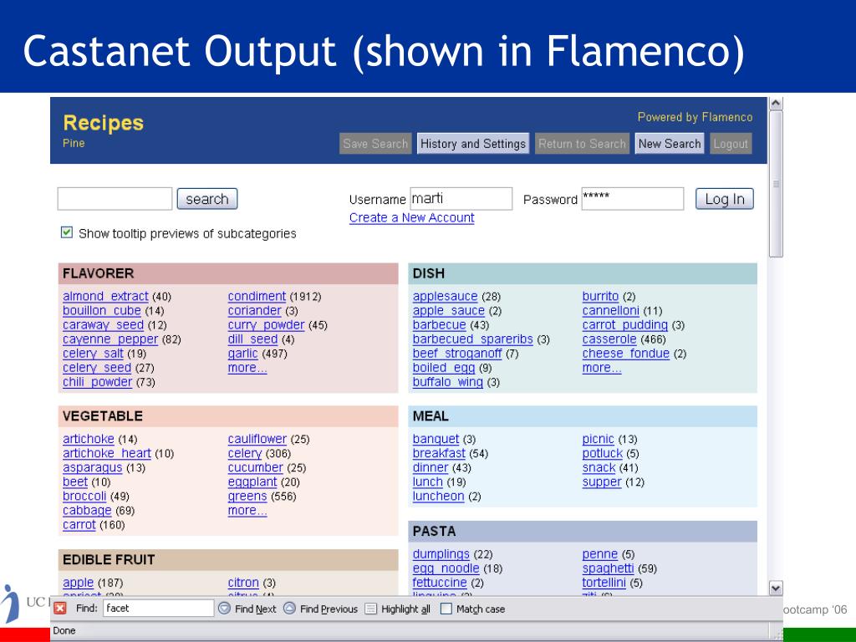Open the applesauce dish link
Viewport: 856px width, 642px height.
pyautogui.click(x=445, y=297)
